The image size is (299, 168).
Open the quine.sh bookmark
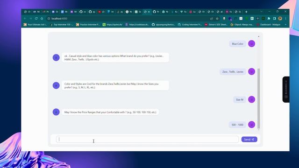click(113, 25)
